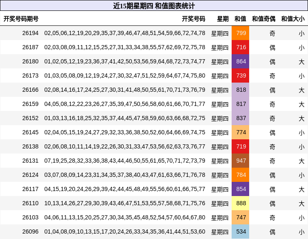Image resolution: width=308 pixels, height=239 pixels.
Task: Click the drawn numbers for issue 26138
Action: (125, 146)
